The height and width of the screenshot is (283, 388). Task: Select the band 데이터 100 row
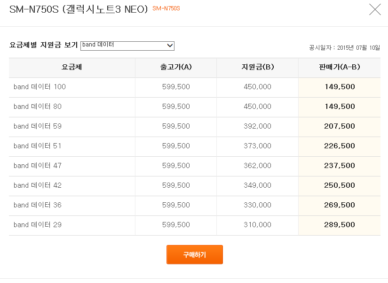pos(195,87)
